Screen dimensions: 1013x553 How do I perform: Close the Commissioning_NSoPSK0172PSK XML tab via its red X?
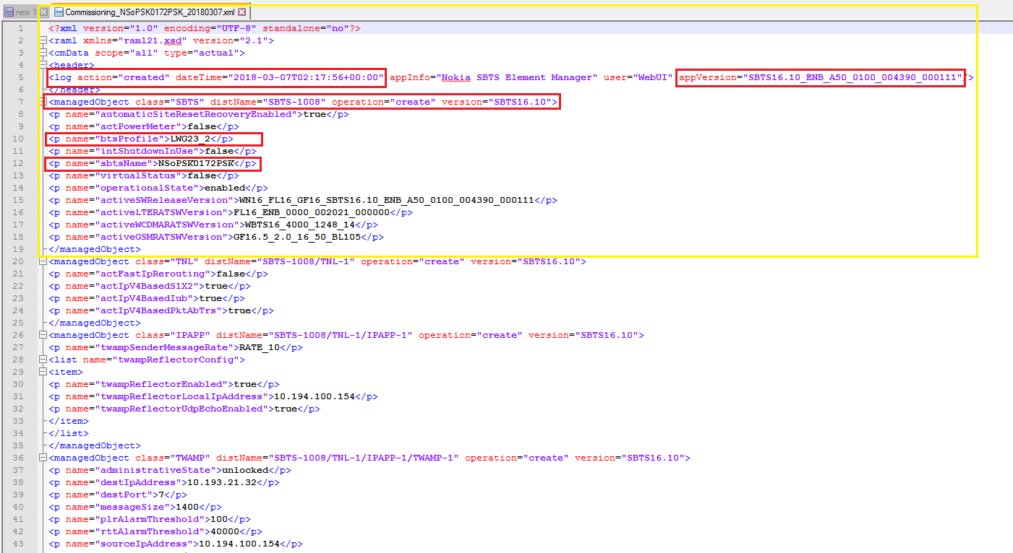242,12
